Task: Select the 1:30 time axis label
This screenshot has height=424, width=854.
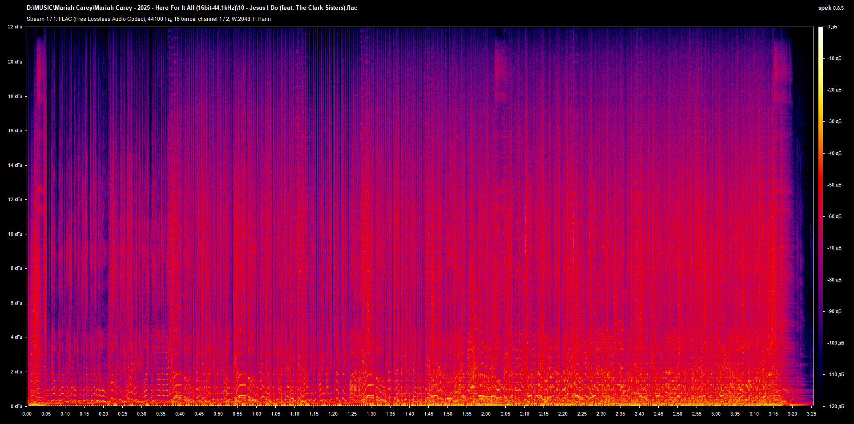Action: click(371, 414)
